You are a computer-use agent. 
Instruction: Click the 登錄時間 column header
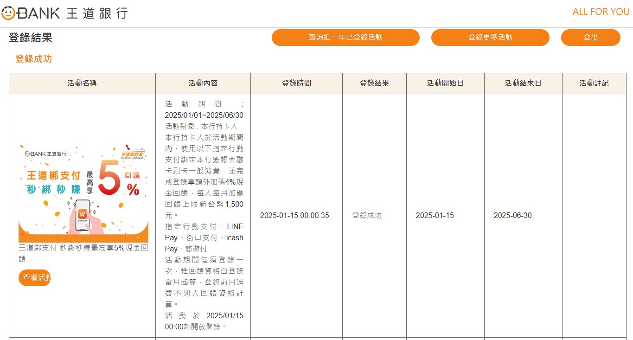296,83
